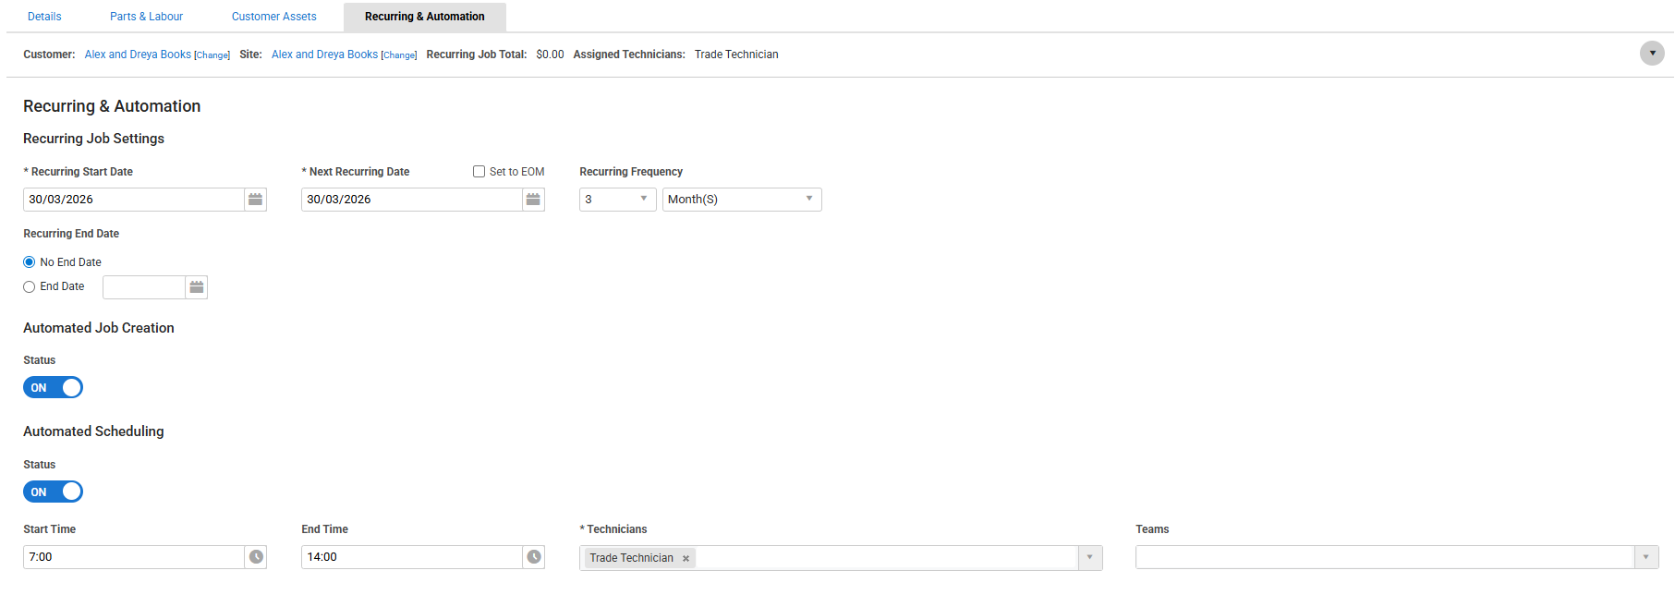Switch to the Customer Assets tab

click(274, 17)
